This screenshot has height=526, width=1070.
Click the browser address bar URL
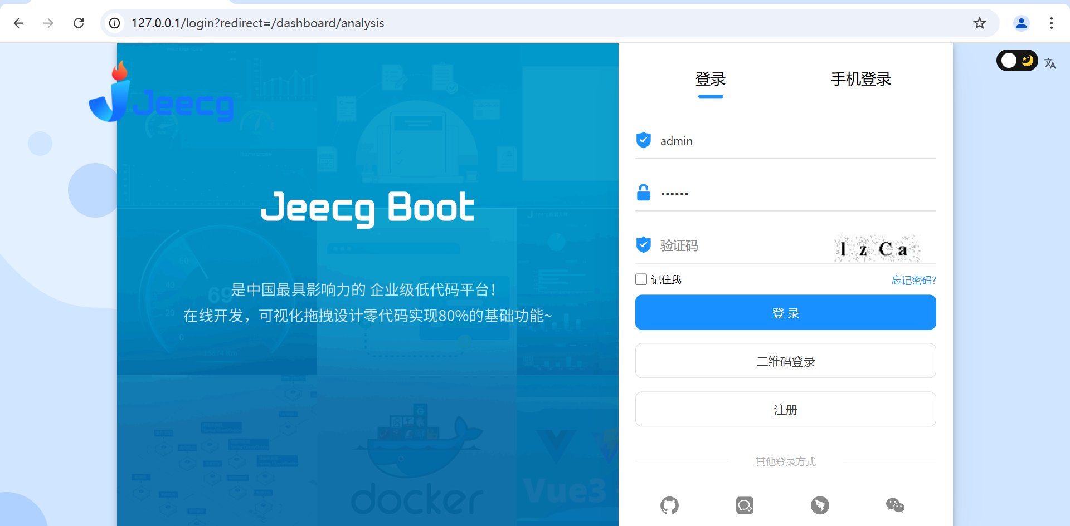coord(257,23)
